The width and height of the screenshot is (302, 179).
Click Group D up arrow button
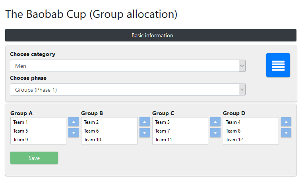pyautogui.click(x=286, y=122)
